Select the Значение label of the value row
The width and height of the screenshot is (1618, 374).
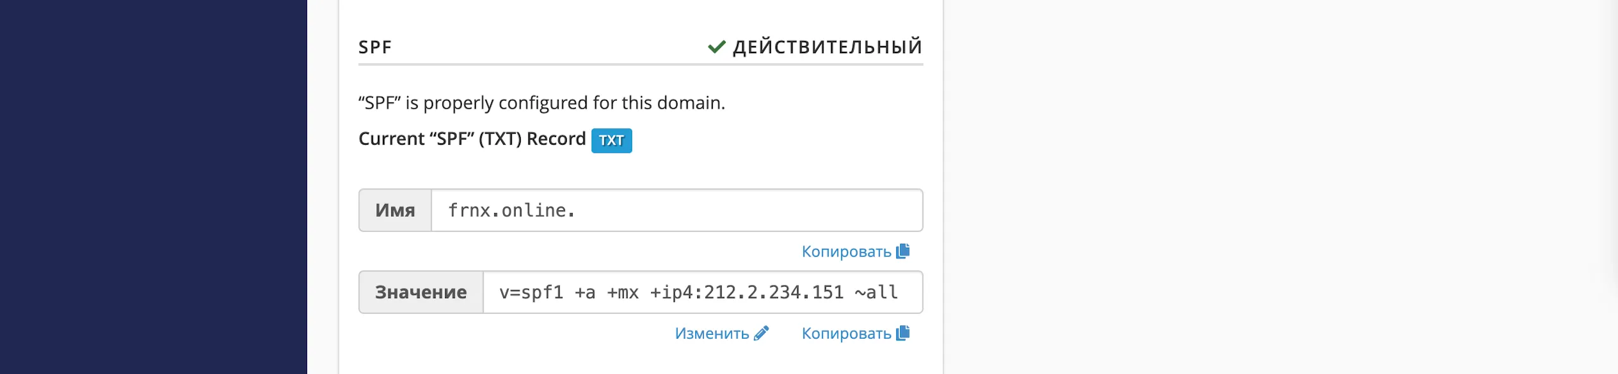click(420, 292)
